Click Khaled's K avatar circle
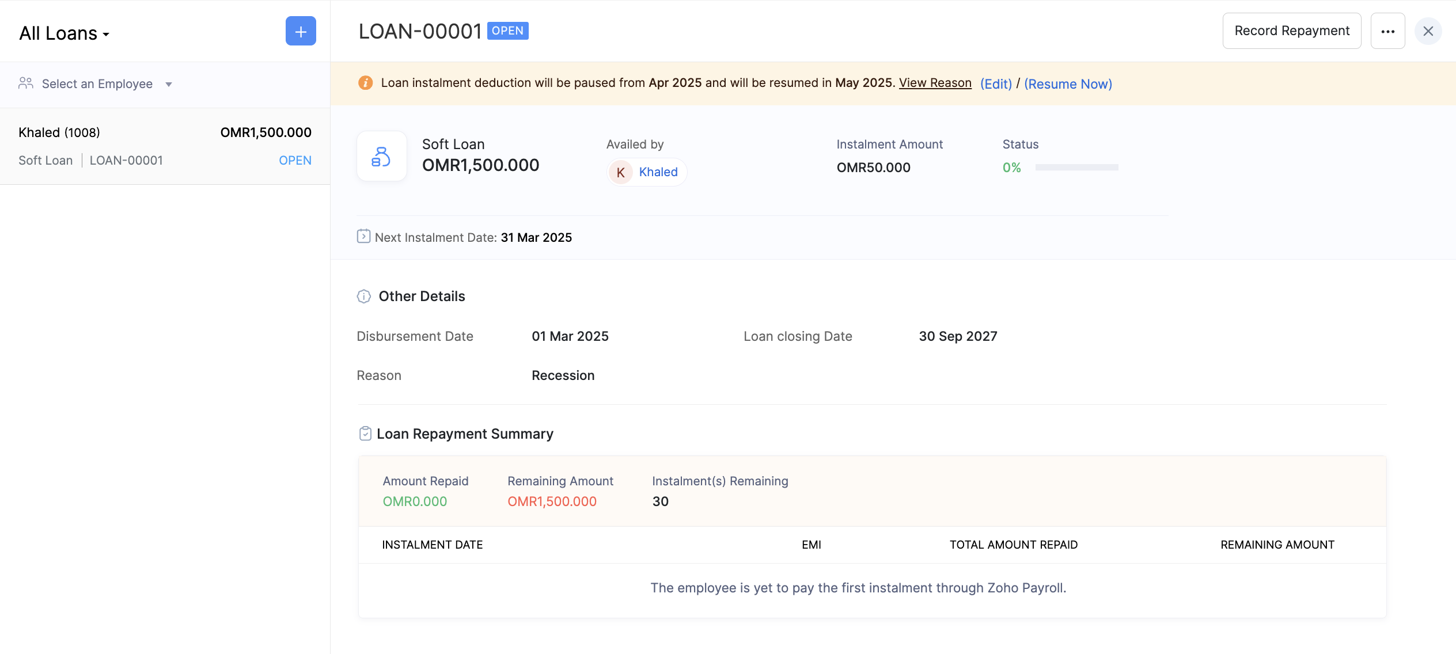The height and width of the screenshot is (654, 1456). point(621,172)
